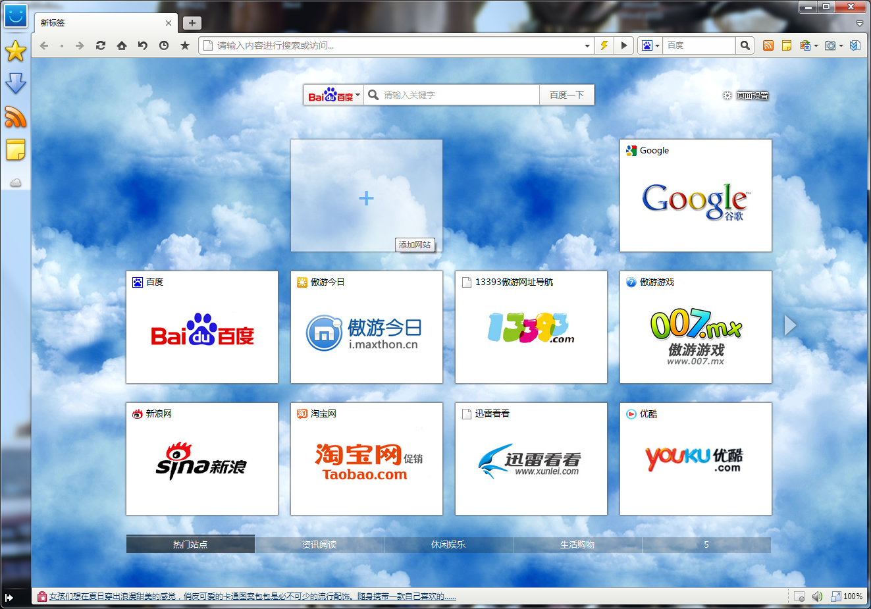Open 页面设置 page settings

click(745, 95)
